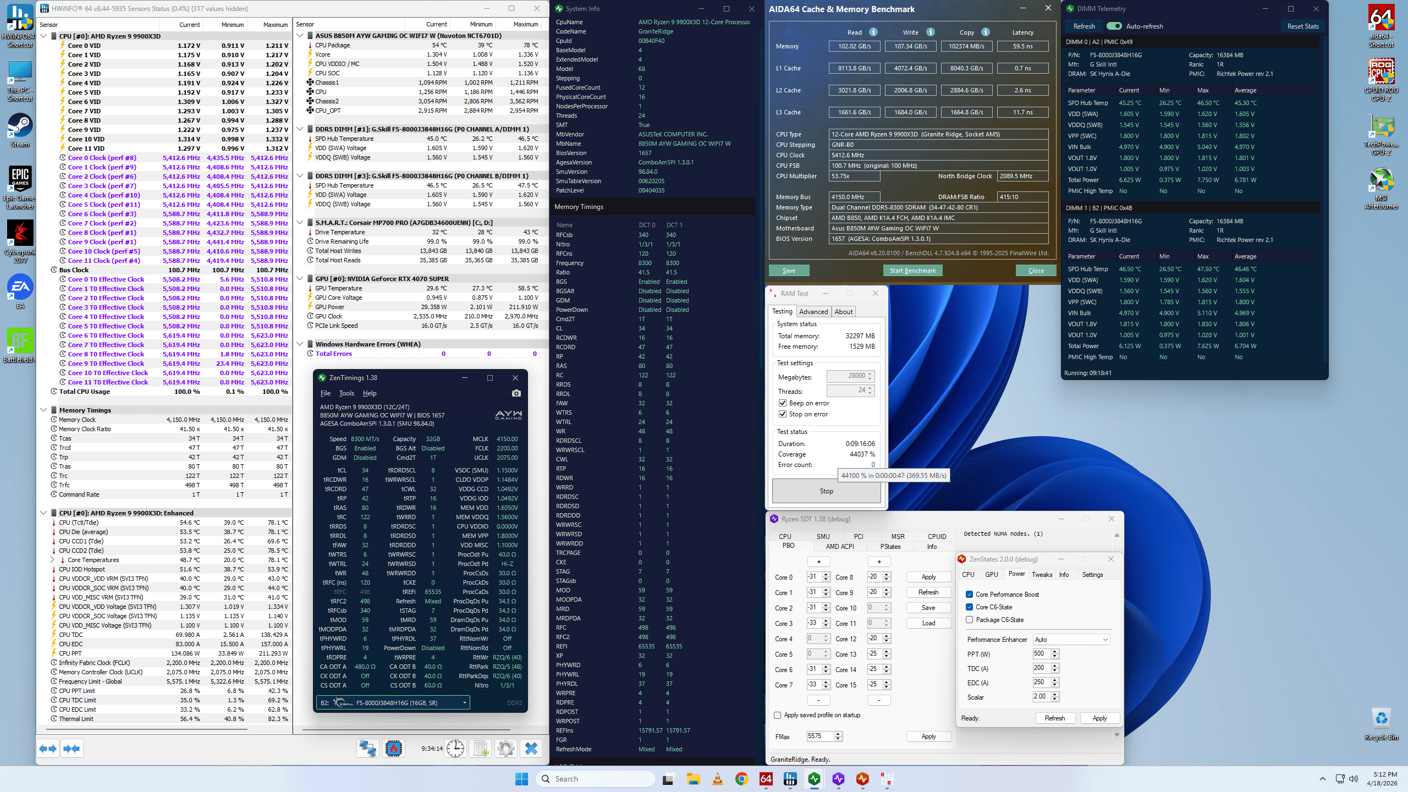Screen dimensions: 1408x792
Task: Click AIDA64 Write column info icon
Action: pyautogui.click(x=931, y=32)
